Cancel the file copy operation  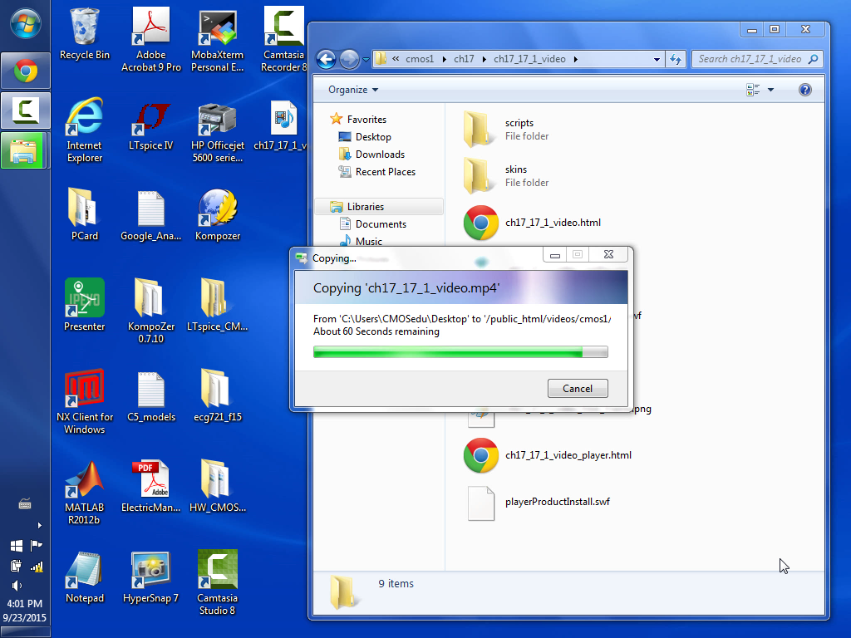(578, 389)
